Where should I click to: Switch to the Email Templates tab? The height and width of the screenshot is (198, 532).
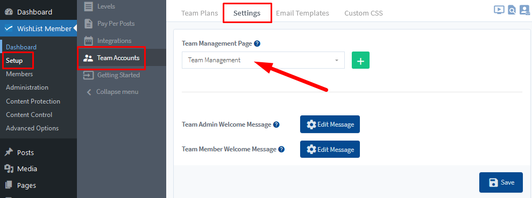tap(302, 13)
